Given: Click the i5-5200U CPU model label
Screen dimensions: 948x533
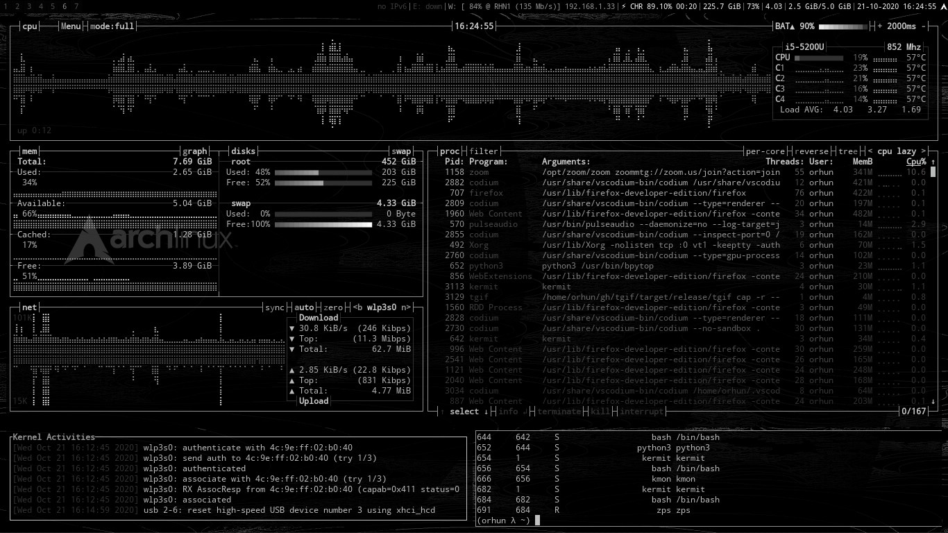Looking at the screenshot, I should click(x=804, y=47).
